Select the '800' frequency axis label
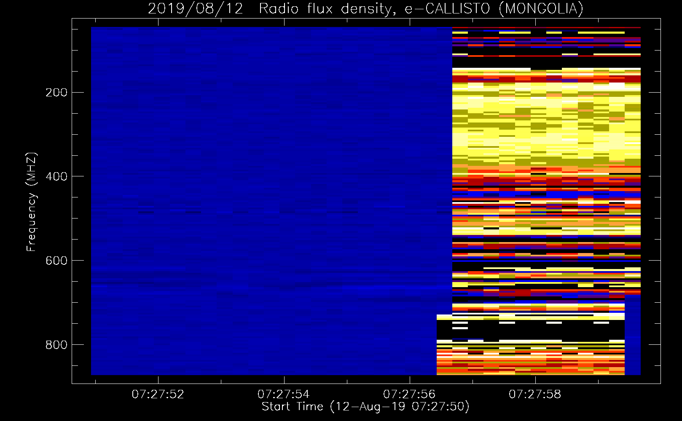Viewport: 682px width, 421px height. pos(56,345)
